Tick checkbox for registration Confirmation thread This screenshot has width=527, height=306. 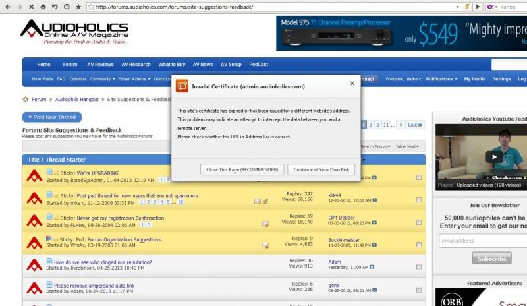419,222
